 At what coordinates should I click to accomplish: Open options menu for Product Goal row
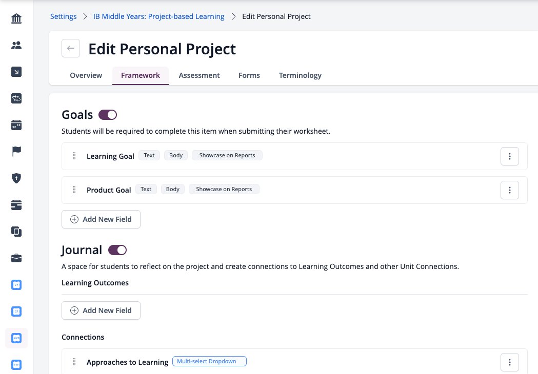tap(509, 190)
